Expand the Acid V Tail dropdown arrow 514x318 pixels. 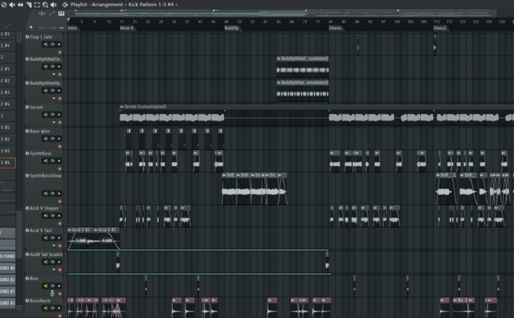[54, 246]
